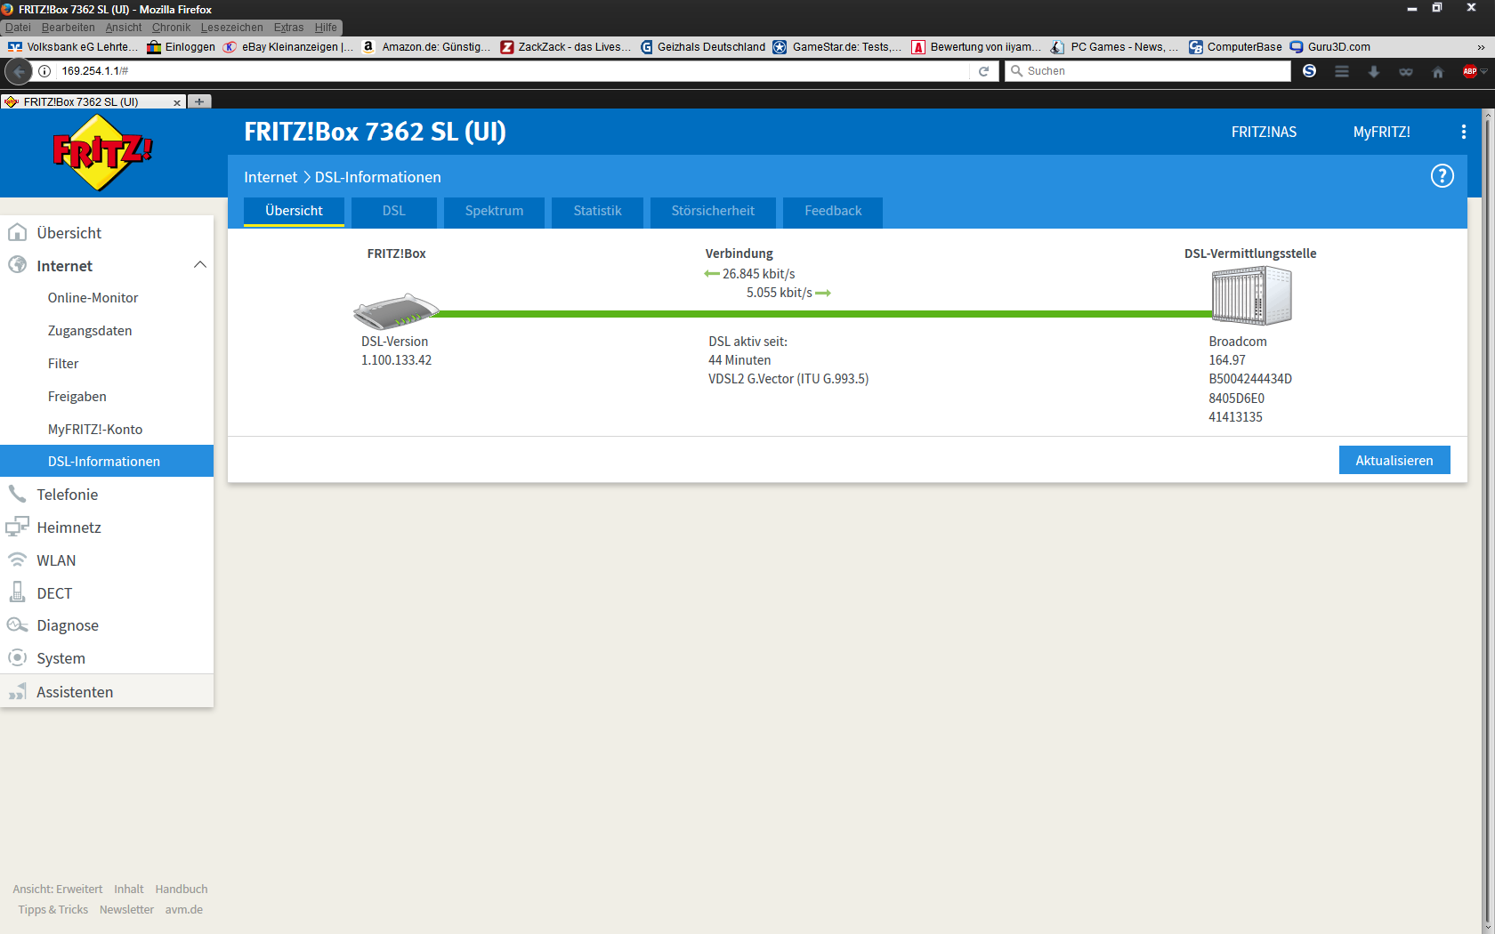Open the ComputerBase bookmark

click(1235, 47)
